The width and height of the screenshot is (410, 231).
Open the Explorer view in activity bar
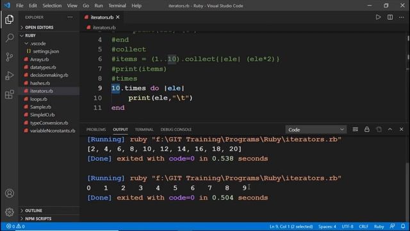10,19
